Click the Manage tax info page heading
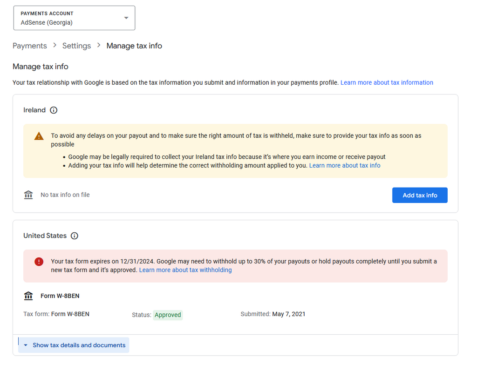The height and width of the screenshot is (365, 477). coord(41,67)
